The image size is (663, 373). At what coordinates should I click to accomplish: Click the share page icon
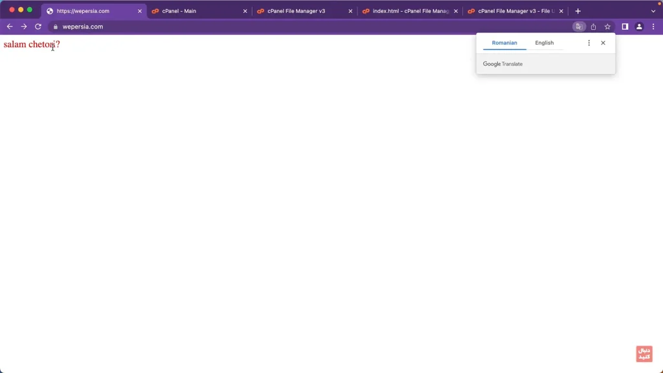593,27
